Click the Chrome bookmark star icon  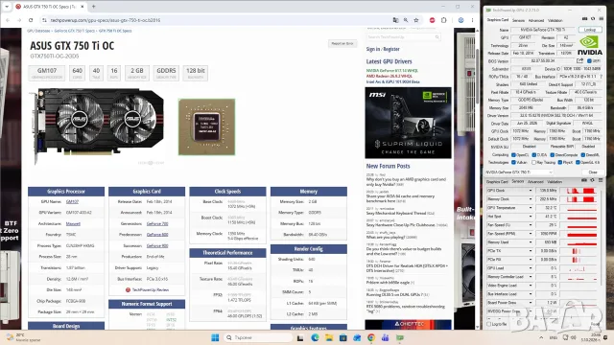[x=416, y=20]
